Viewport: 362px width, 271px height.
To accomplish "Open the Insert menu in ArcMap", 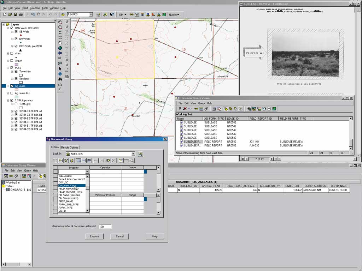I will click(25, 8).
